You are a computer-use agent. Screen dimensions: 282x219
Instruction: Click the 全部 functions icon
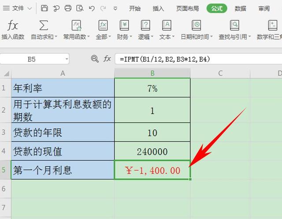point(103,25)
